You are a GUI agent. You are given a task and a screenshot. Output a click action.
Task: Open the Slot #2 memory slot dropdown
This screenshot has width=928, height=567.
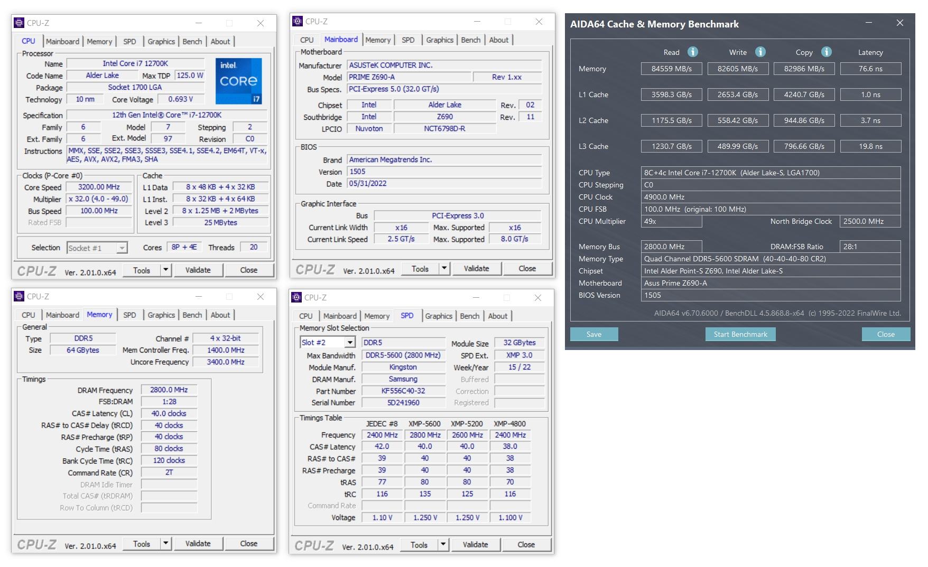[350, 343]
